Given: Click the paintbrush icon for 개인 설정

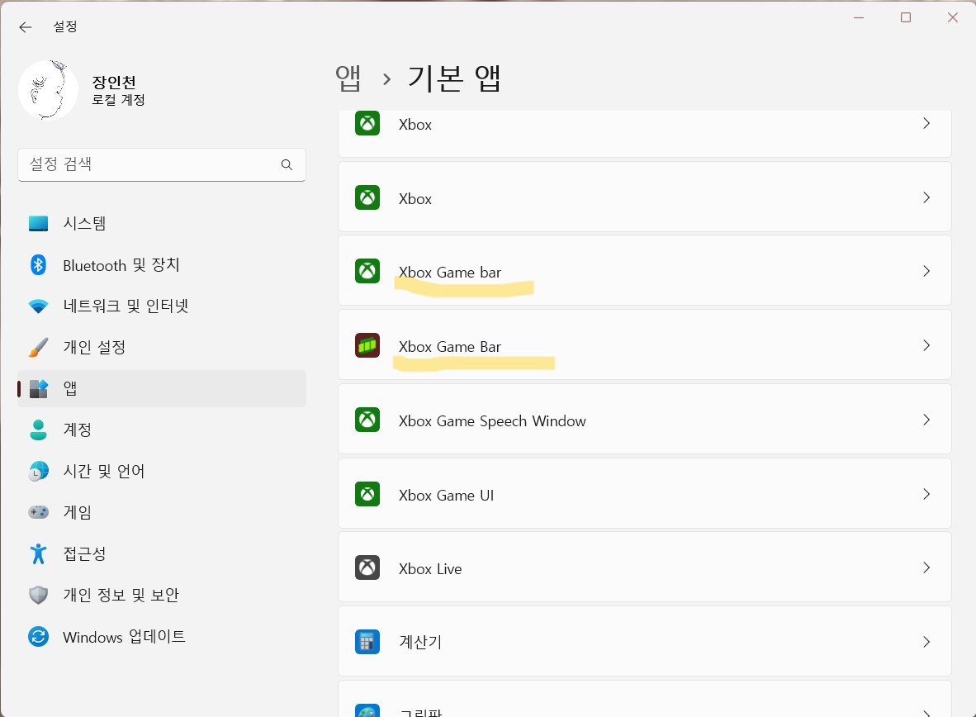Looking at the screenshot, I should (x=39, y=347).
